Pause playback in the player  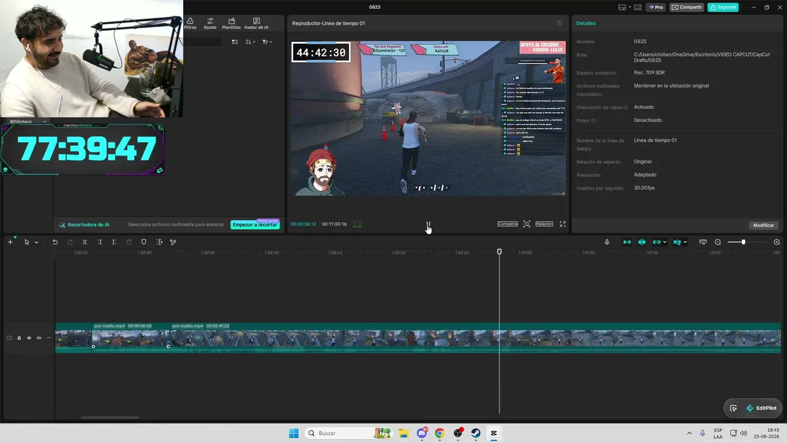tap(428, 225)
